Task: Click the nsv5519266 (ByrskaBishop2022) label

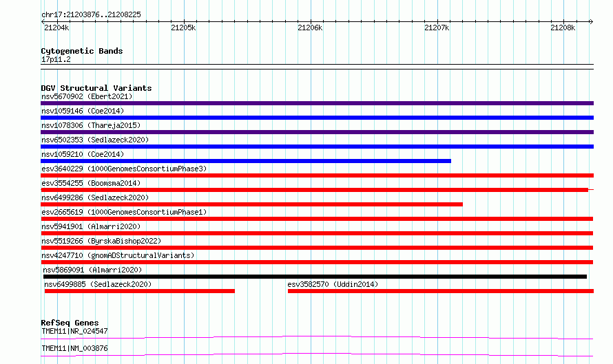Action: 101,241
